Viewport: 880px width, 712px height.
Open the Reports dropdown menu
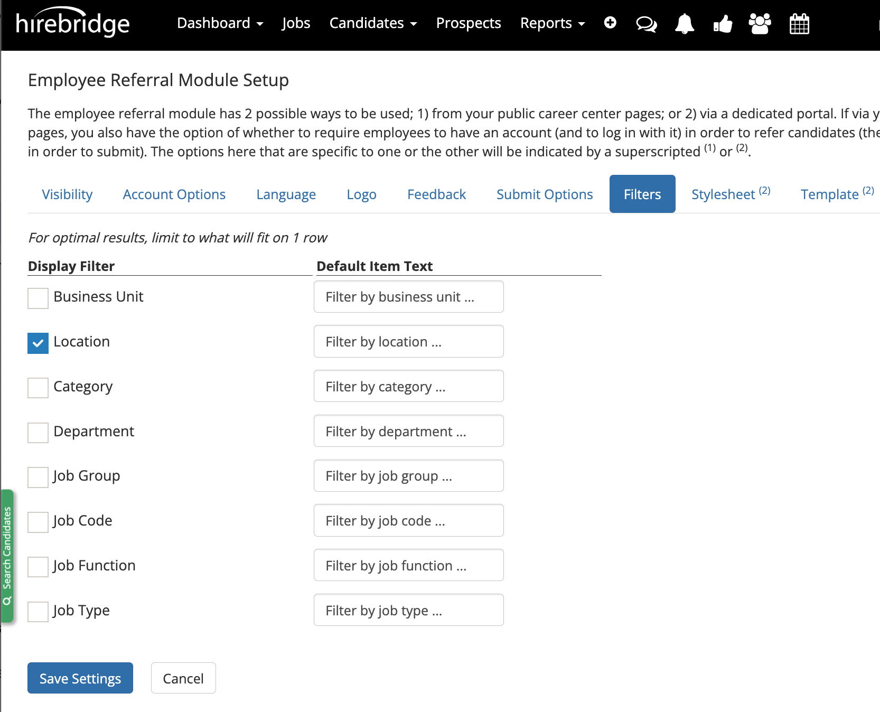pyautogui.click(x=552, y=23)
